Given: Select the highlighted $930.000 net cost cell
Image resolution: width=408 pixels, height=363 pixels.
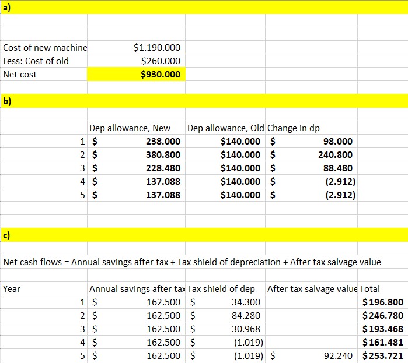Looking at the screenshot, I should coord(135,75).
